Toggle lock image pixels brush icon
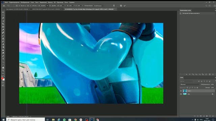Screen dimensions: 216x121 point(190,87)
